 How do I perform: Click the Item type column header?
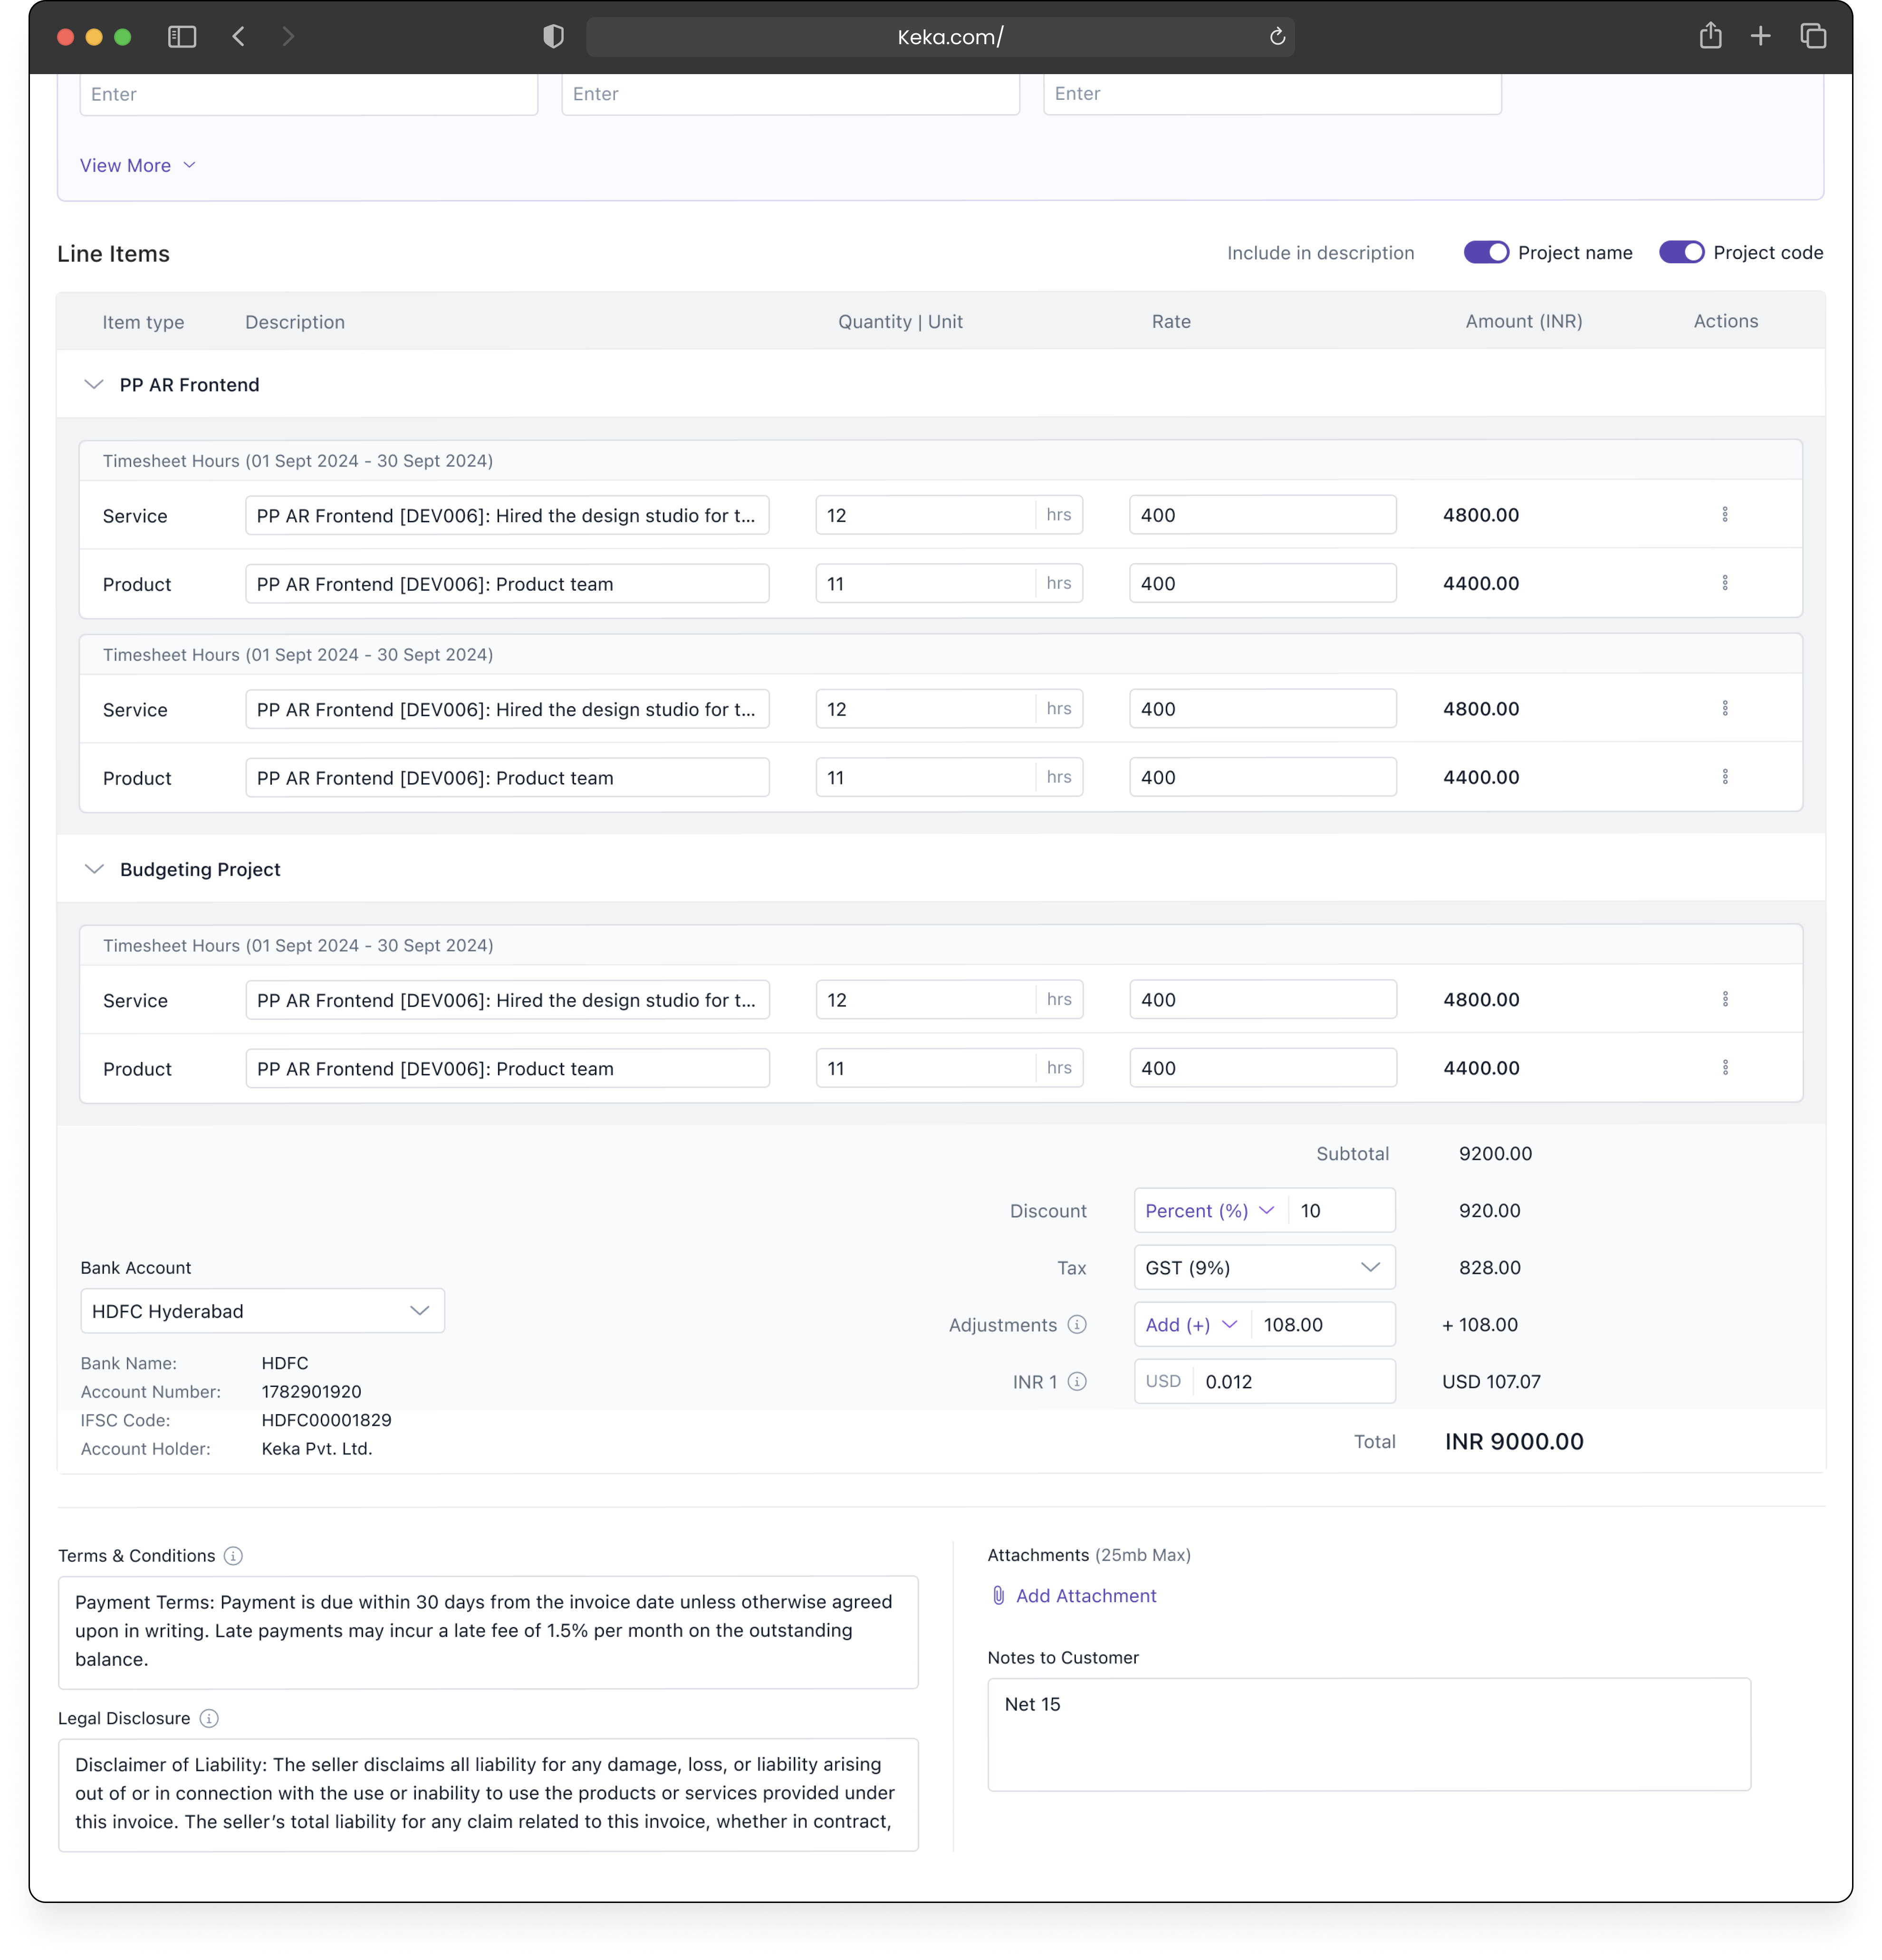[143, 321]
